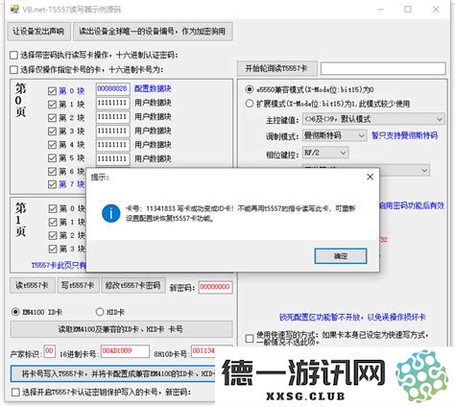Close the 提示 dialog with X
This screenshot has height=406, width=455.
[370, 177]
